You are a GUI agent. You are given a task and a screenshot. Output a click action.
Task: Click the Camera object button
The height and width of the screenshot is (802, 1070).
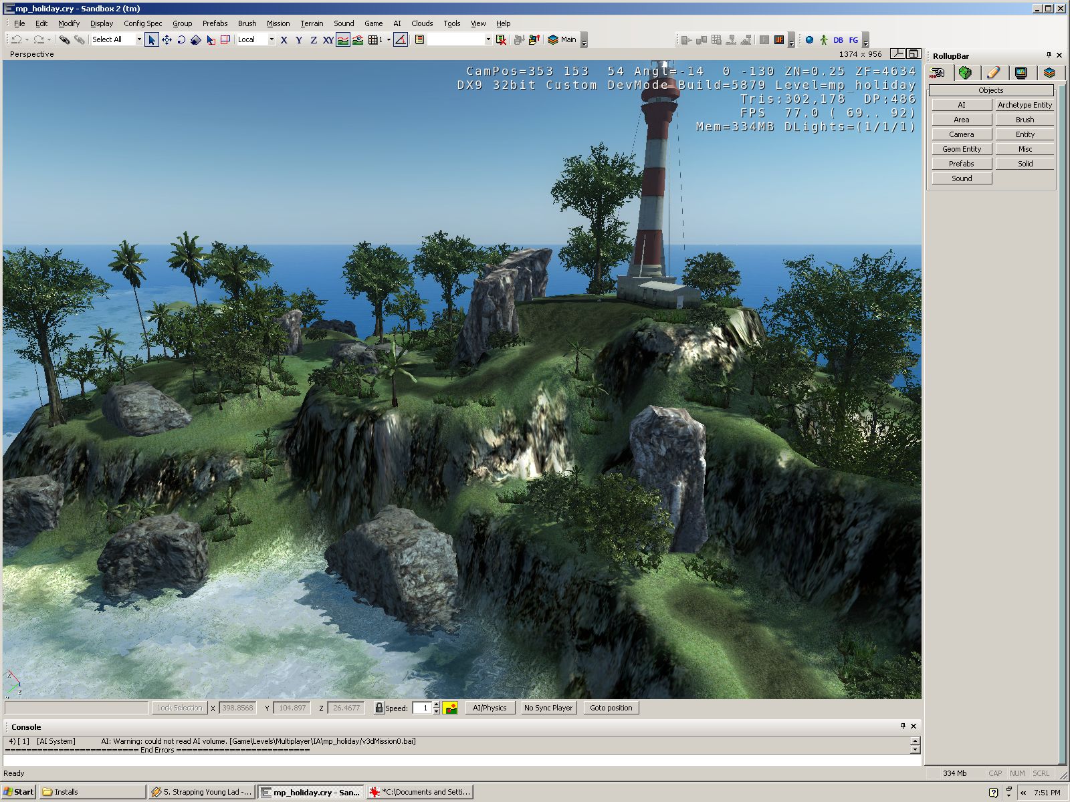click(962, 134)
